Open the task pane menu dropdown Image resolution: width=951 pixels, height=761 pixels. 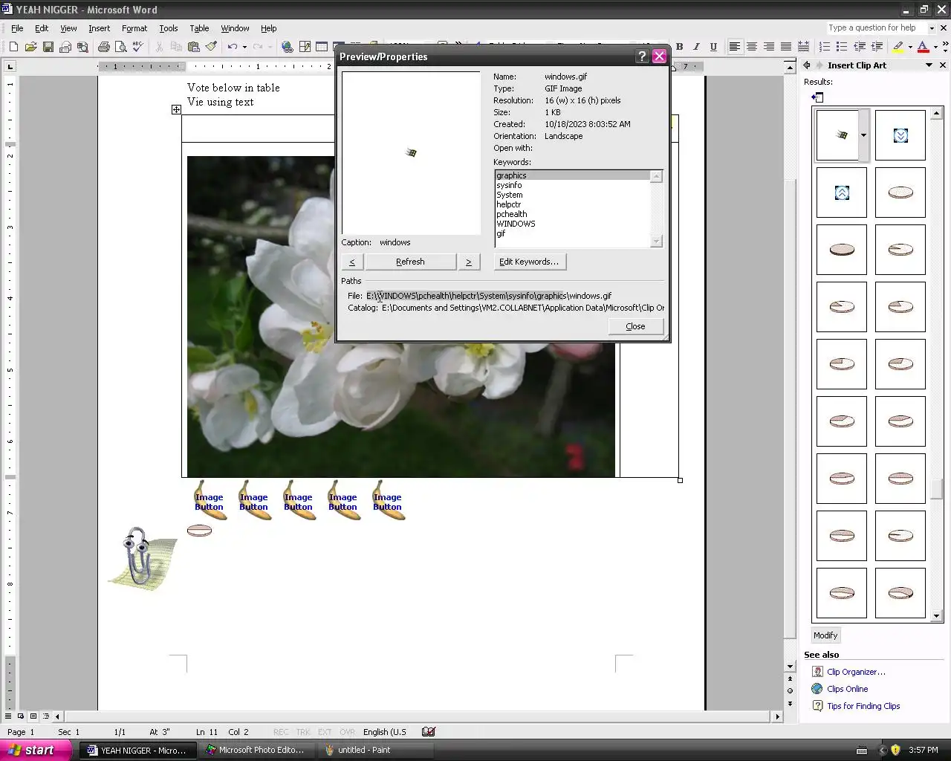[x=929, y=65]
